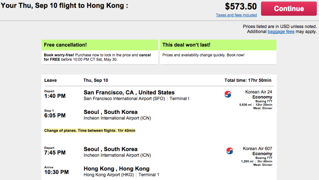Click the 1:40 PM departure time
Screen dimensions: 319x180
(x=55, y=96)
